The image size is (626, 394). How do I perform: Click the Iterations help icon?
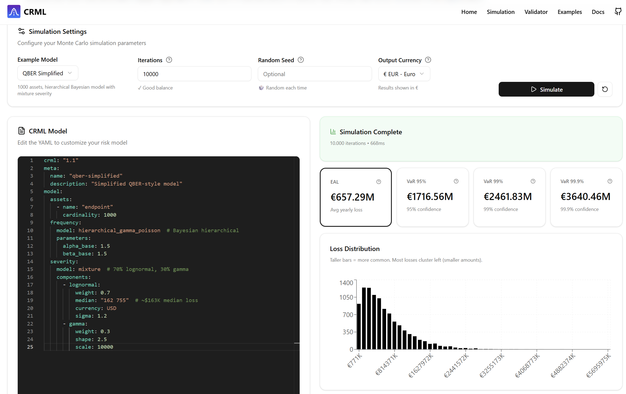coord(169,60)
